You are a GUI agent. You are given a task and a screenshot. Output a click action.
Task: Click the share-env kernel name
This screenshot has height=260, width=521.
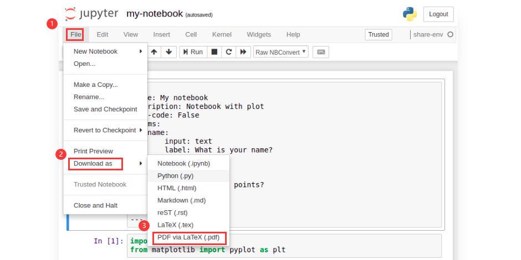click(428, 34)
